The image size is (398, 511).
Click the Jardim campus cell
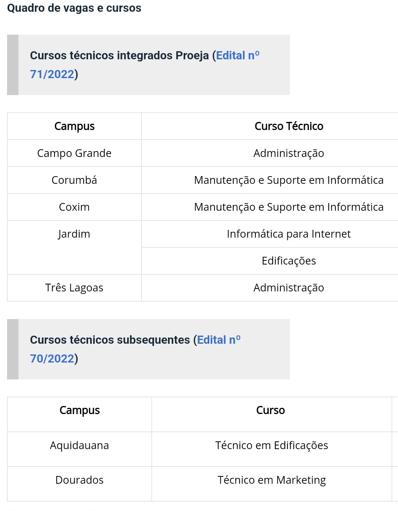coord(74,234)
